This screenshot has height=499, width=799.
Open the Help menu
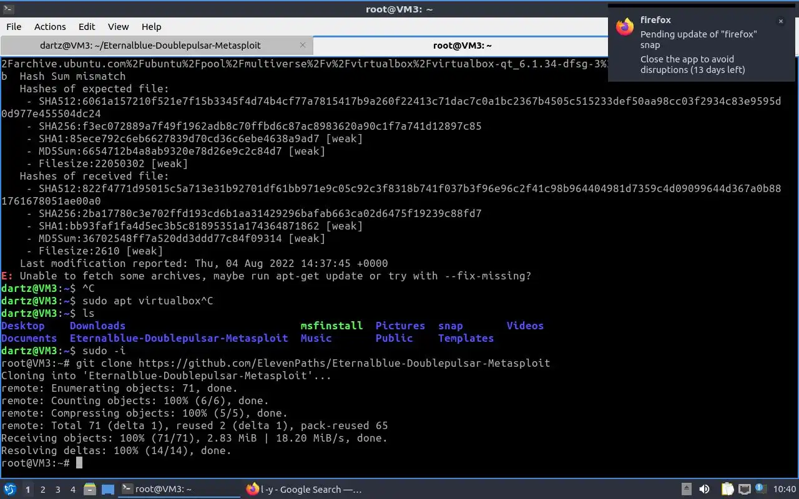(x=151, y=27)
